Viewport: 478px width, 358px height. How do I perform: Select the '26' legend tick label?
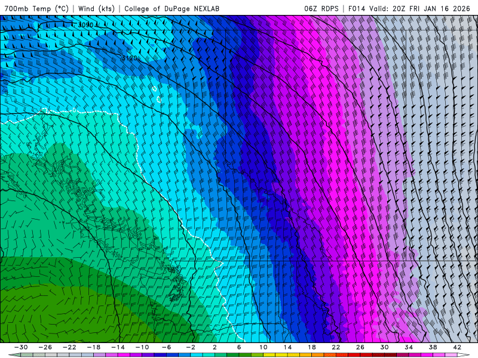[x=360, y=347]
